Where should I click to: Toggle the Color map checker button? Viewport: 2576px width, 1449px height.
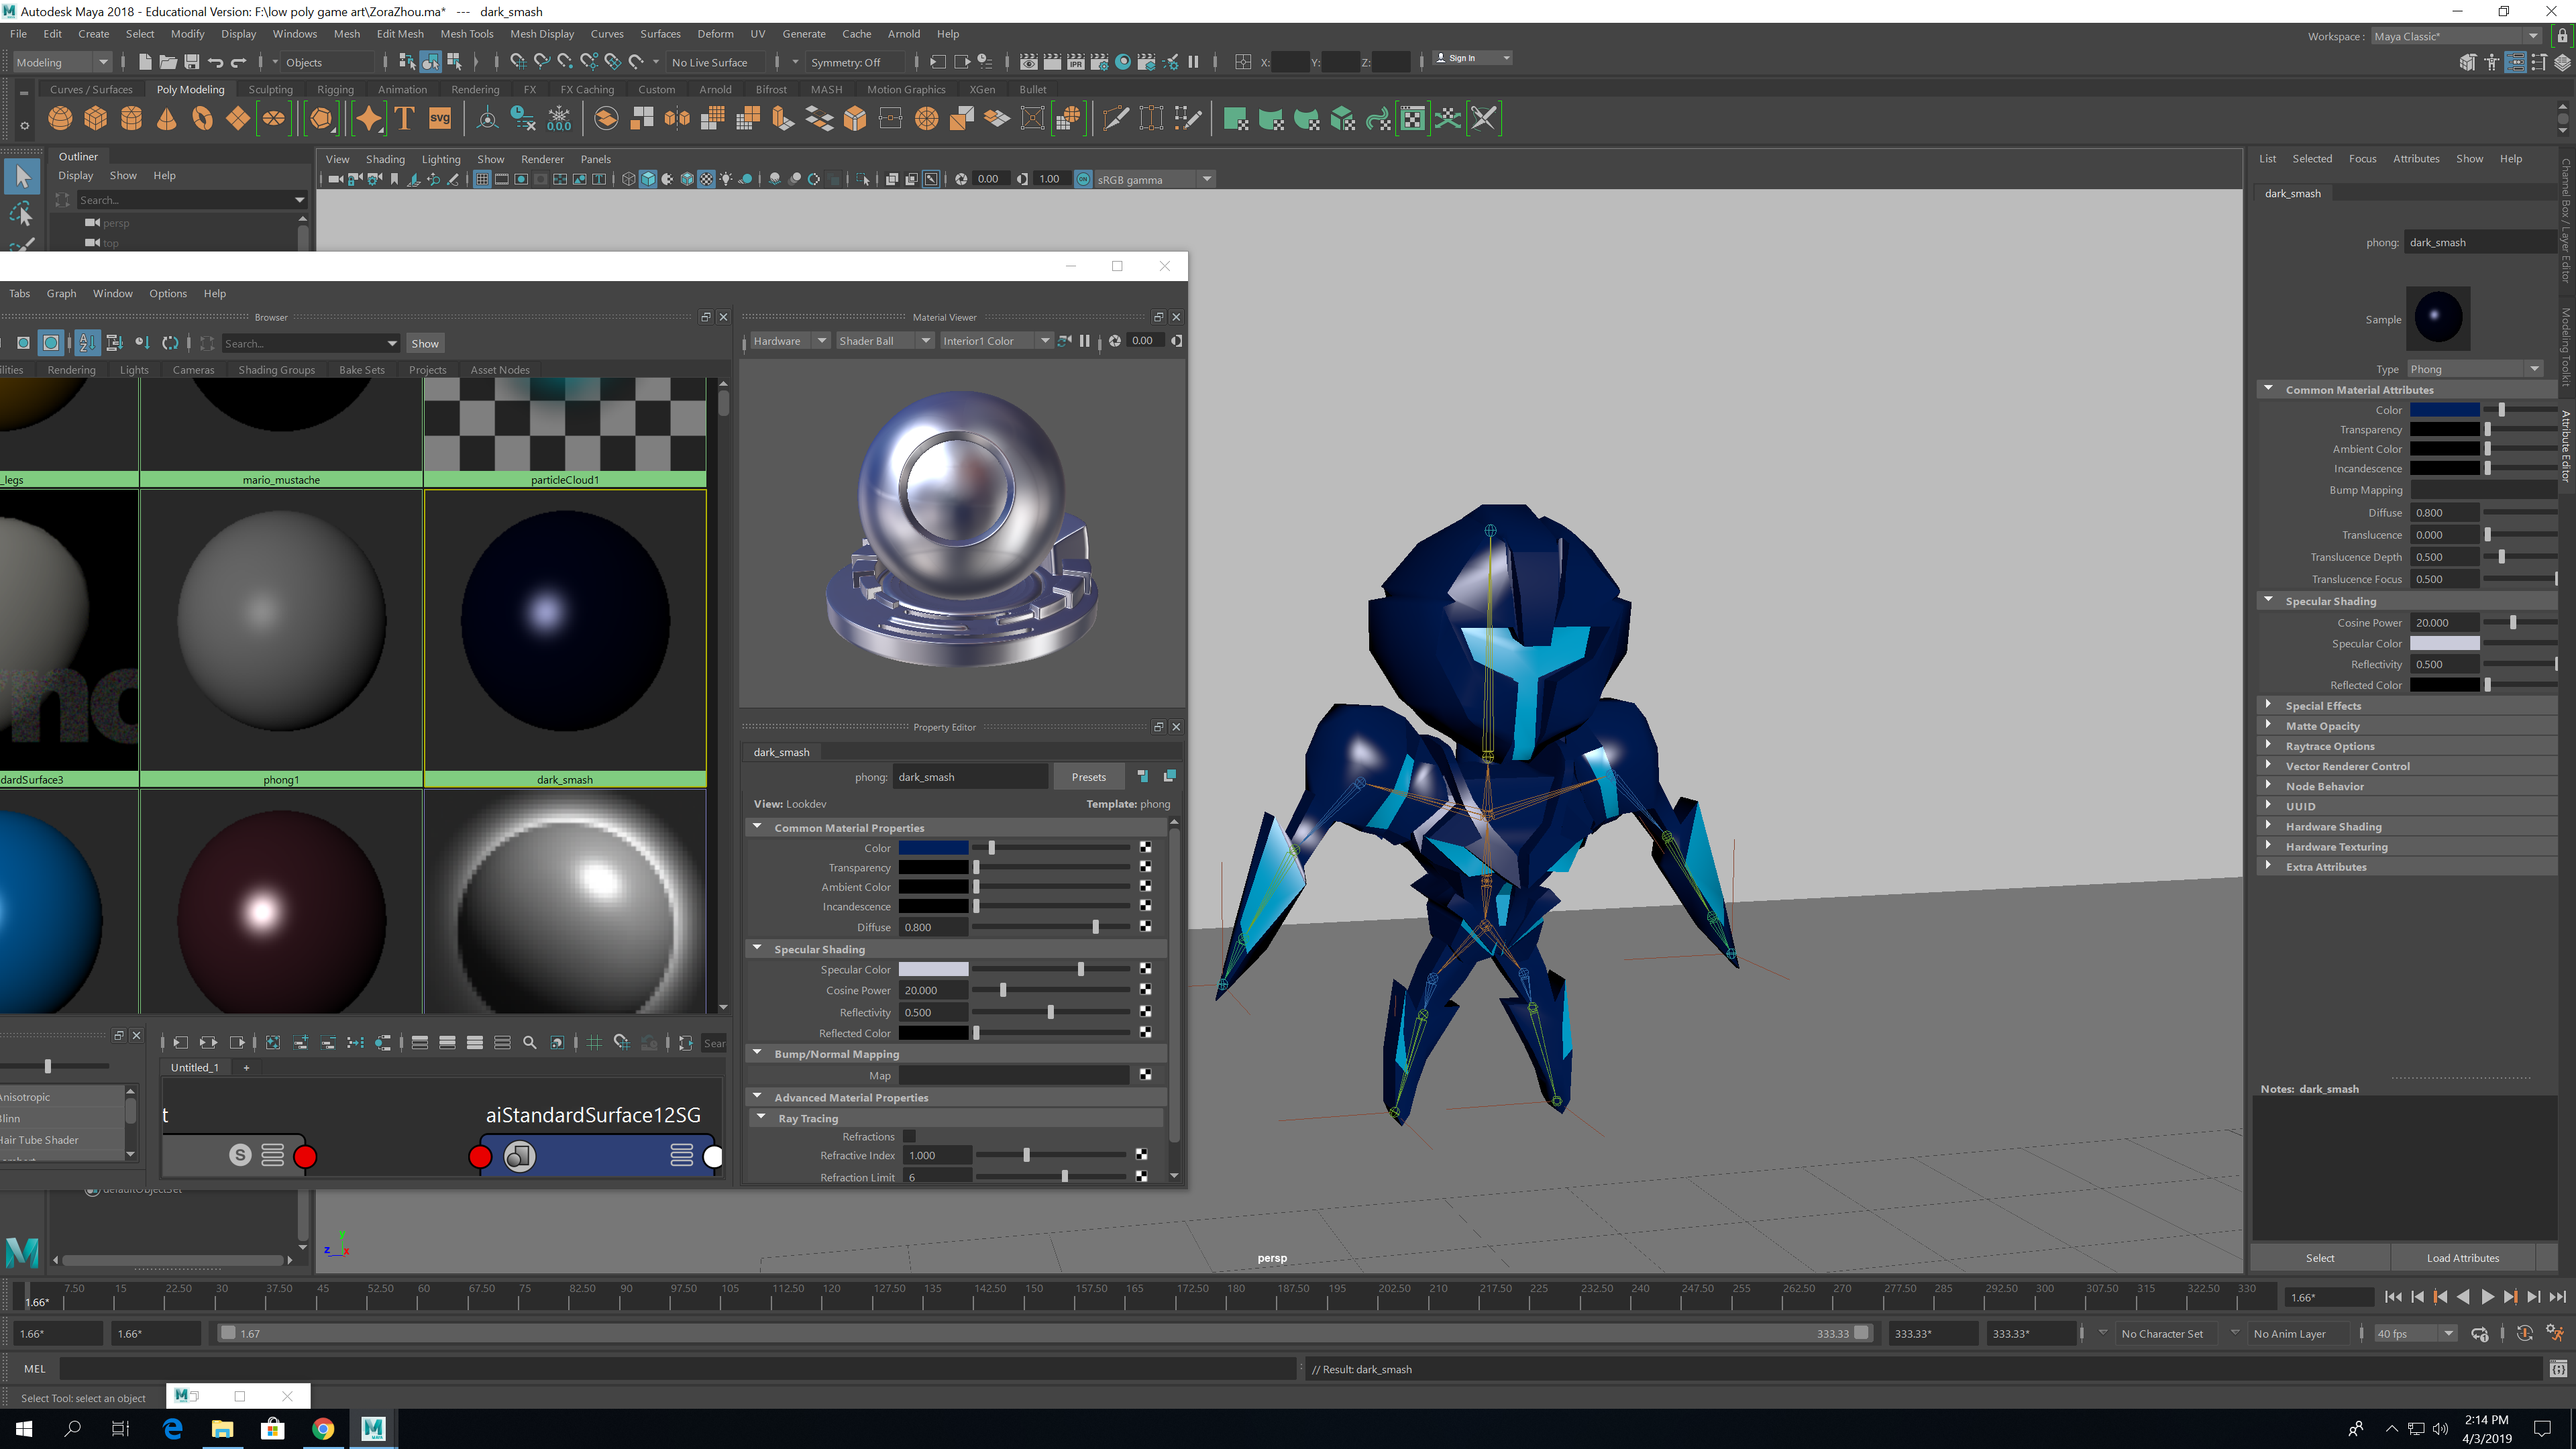pyautogui.click(x=1145, y=848)
